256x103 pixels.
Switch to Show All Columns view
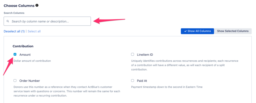pos(197,31)
